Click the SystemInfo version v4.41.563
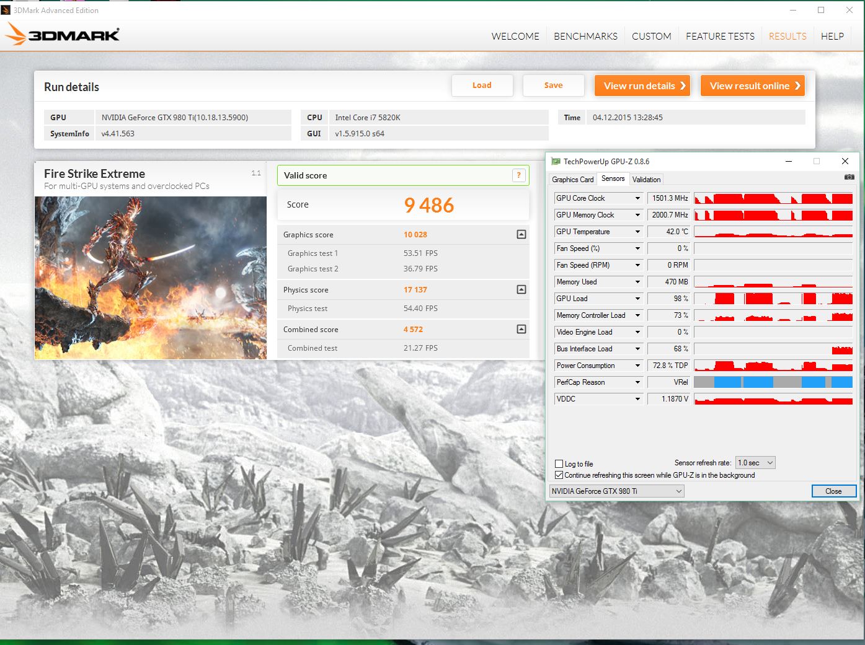865x645 pixels. pyautogui.click(x=118, y=134)
